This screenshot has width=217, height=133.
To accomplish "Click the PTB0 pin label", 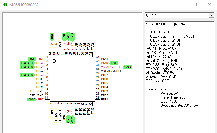I will (x=93, y=111).
